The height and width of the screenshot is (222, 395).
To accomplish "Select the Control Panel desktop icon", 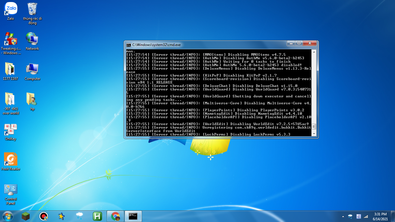I will 11,190.
